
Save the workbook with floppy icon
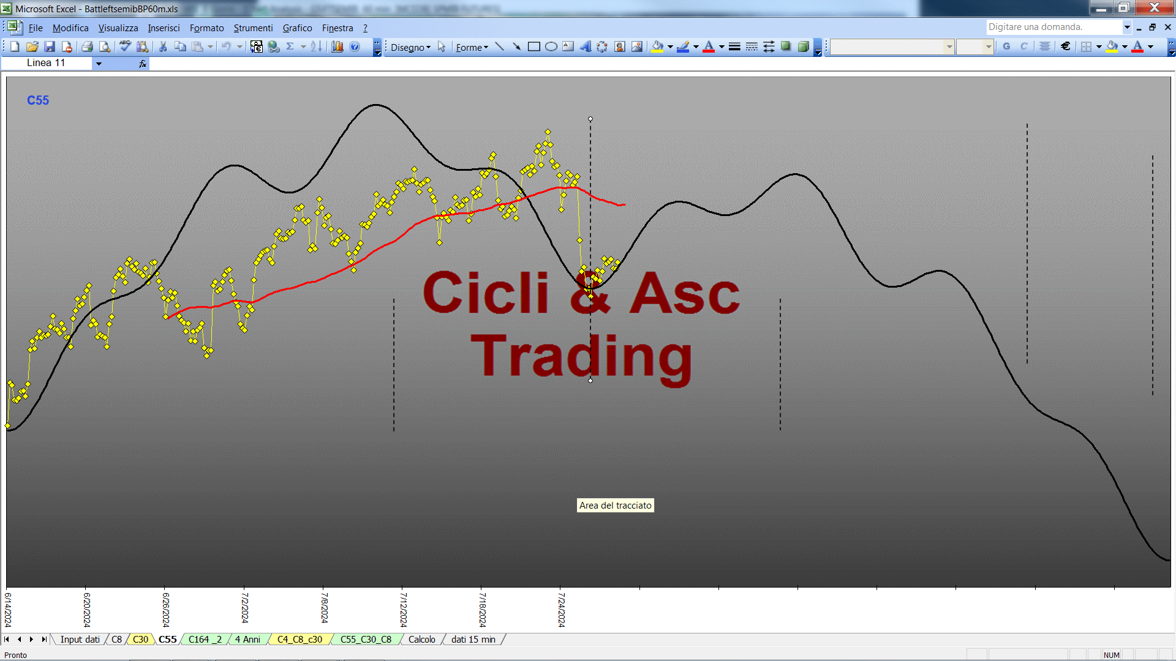click(x=50, y=47)
